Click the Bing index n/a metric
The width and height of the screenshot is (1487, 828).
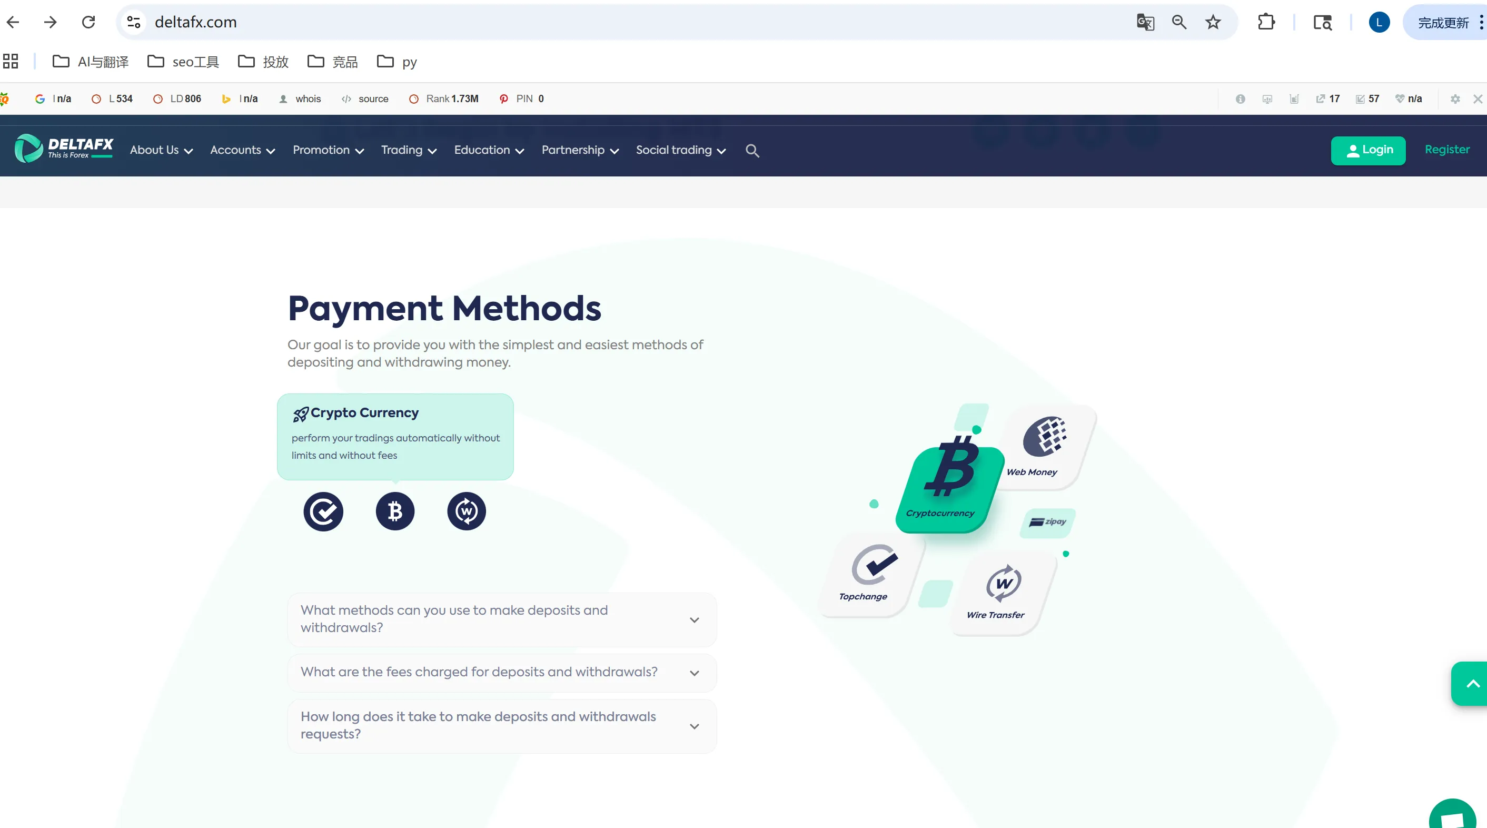240,98
